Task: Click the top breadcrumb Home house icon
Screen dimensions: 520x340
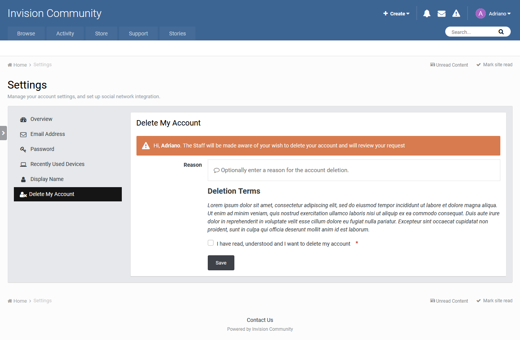Action: point(10,65)
